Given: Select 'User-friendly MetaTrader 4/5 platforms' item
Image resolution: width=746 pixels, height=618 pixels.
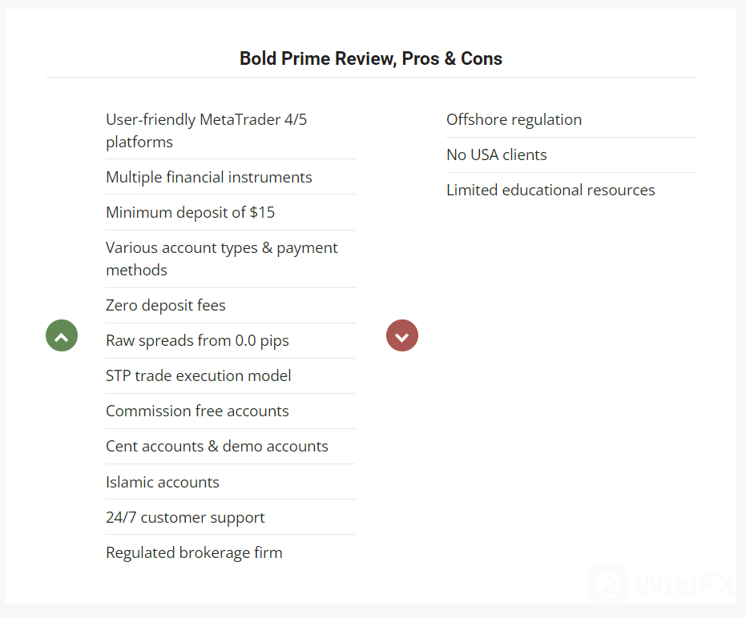Looking at the screenshot, I should pyautogui.click(x=206, y=130).
